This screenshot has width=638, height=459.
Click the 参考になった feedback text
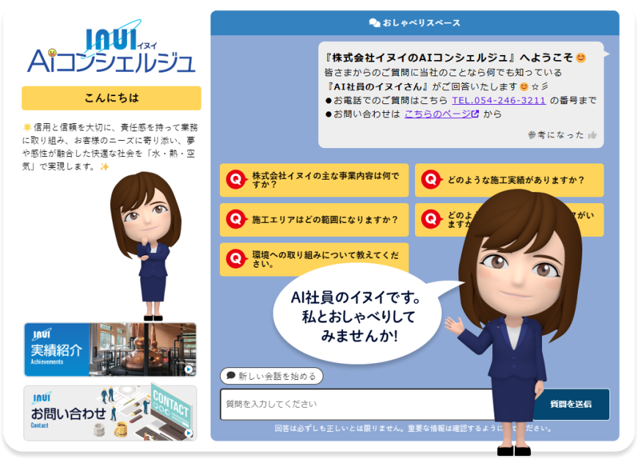click(x=556, y=135)
